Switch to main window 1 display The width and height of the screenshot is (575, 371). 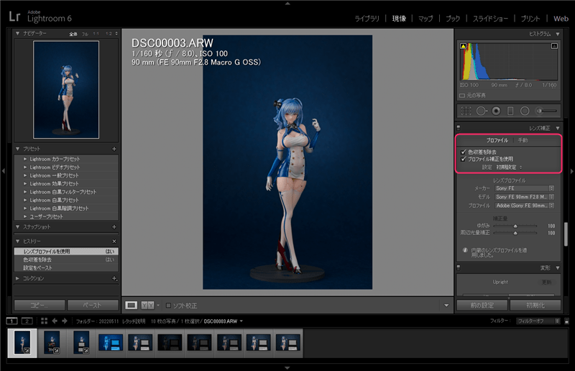coord(11,321)
